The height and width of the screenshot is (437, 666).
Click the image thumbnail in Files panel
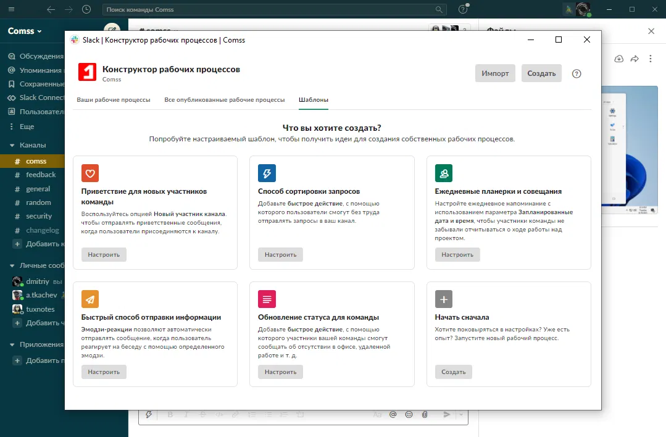[x=630, y=151]
